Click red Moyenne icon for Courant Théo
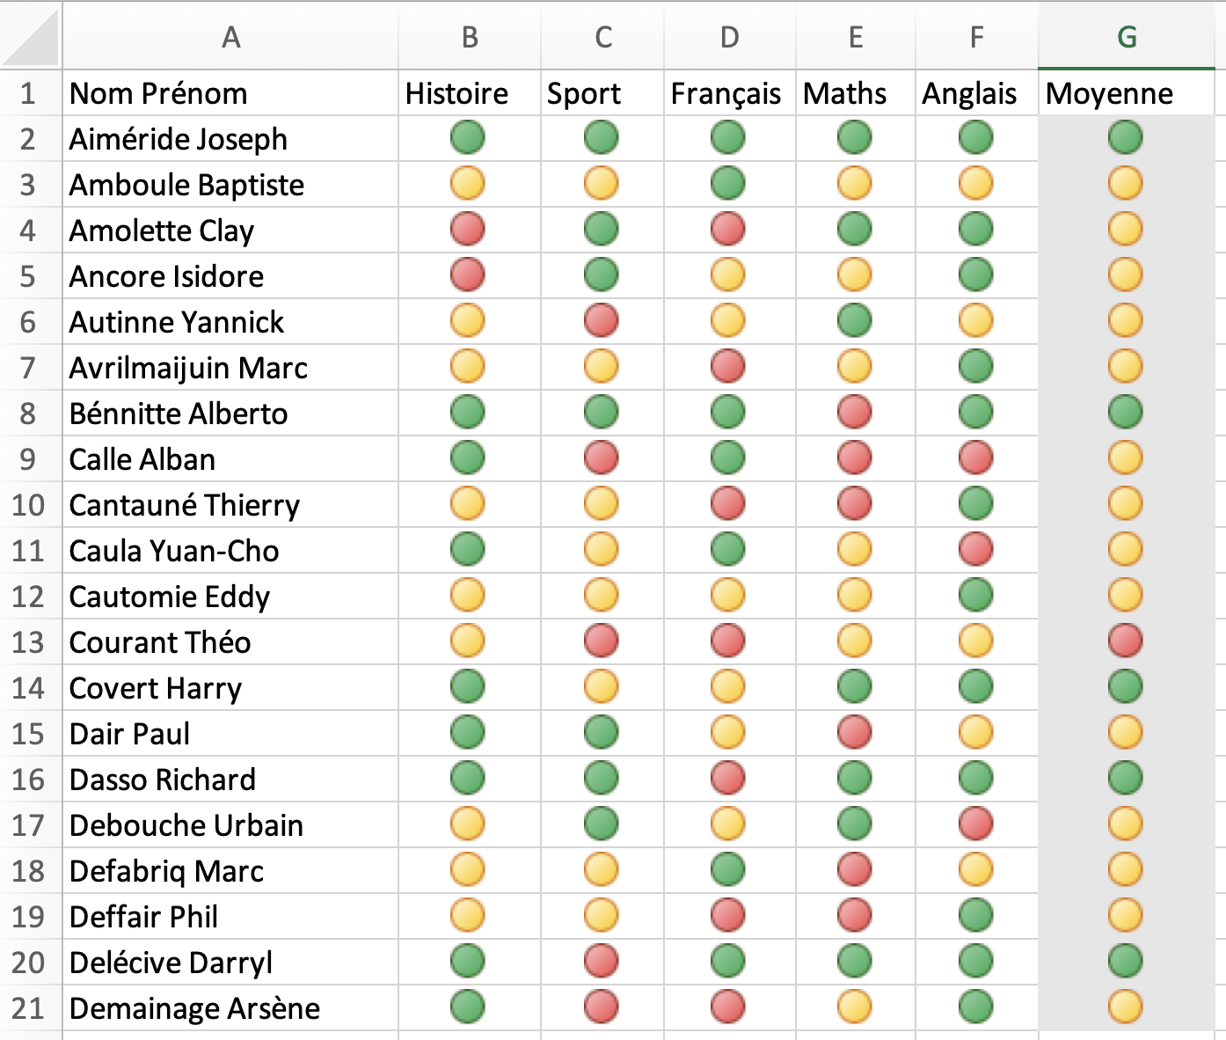 point(1125,641)
